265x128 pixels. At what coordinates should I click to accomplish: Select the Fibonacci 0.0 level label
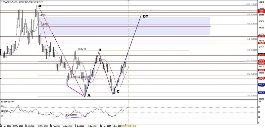tap(252, 96)
